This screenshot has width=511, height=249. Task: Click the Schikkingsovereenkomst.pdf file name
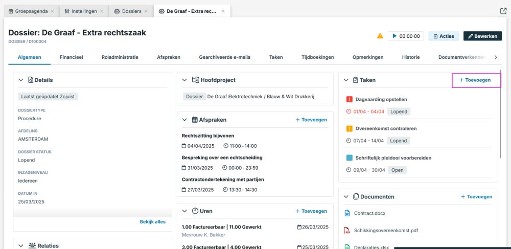[386, 231]
